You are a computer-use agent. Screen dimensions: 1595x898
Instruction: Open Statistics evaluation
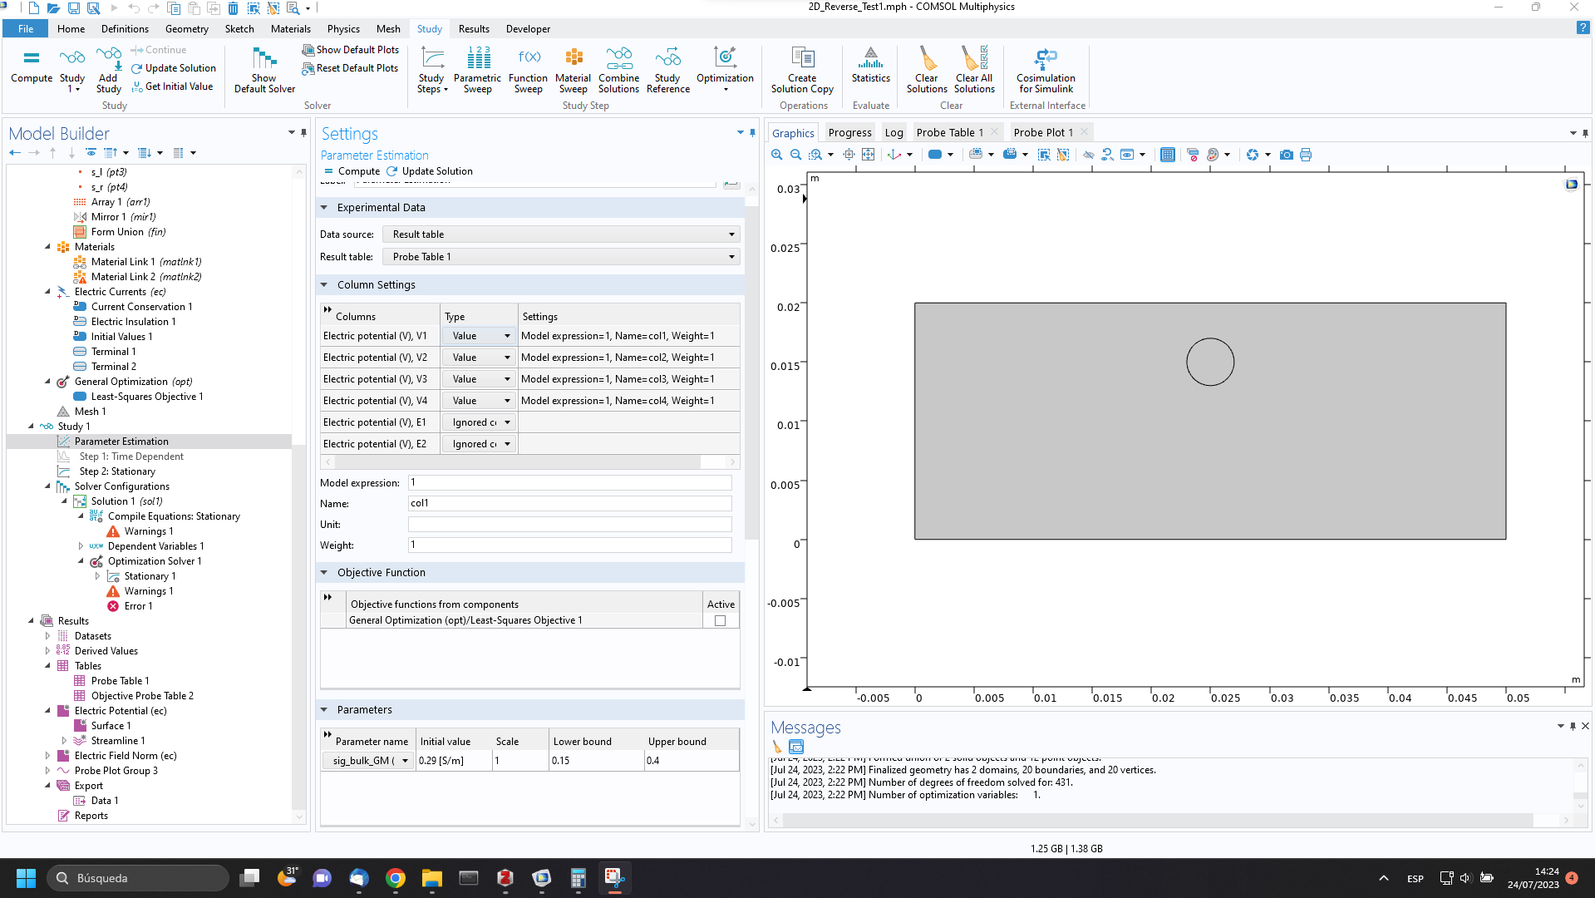(870, 66)
